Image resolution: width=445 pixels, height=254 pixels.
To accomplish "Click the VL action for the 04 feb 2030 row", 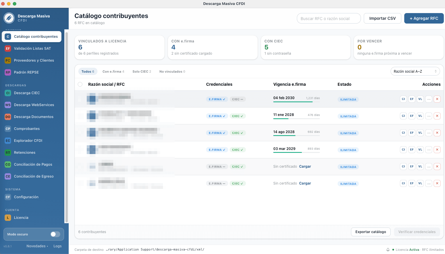I will [420, 99].
